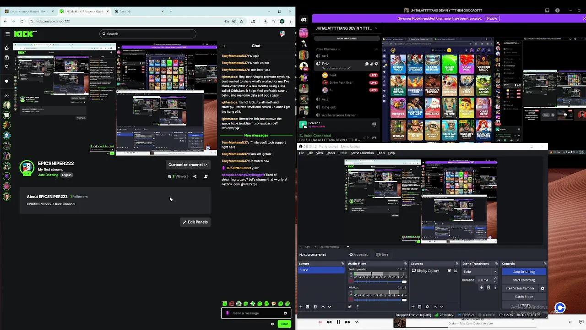Click Send a message chat input

click(x=256, y=313)
